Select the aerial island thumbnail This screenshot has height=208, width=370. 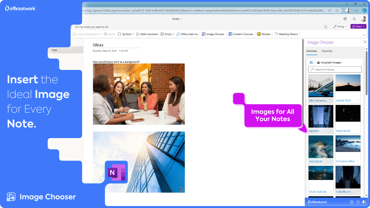(321, 147)
